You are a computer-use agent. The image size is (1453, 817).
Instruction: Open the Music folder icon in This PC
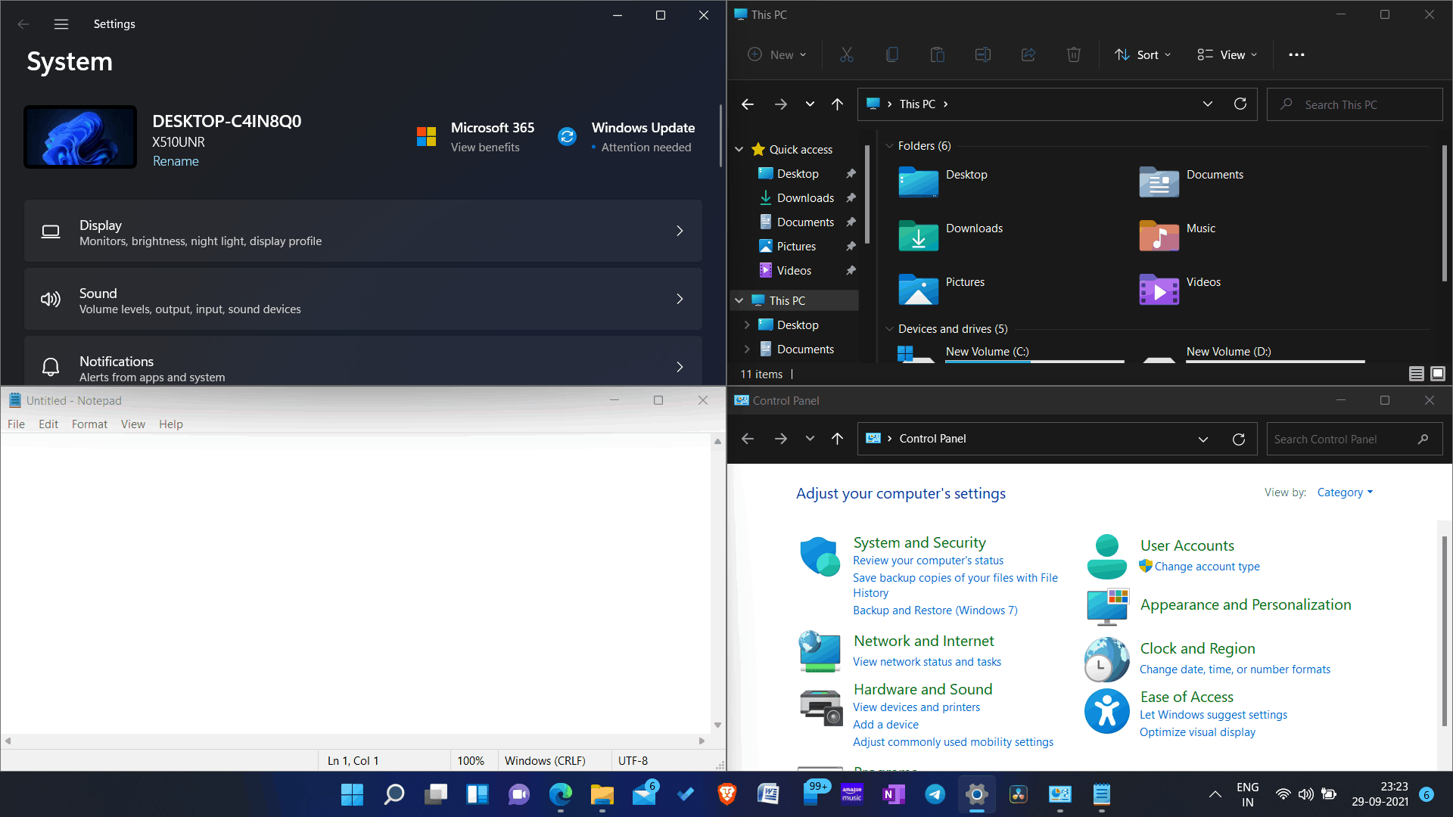[x=1159, y=235]
